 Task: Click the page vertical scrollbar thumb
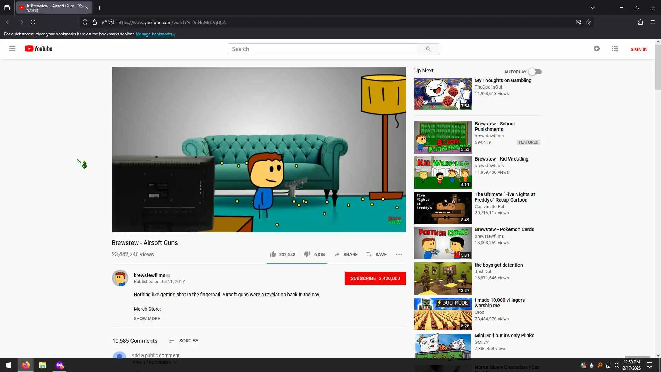658,67
